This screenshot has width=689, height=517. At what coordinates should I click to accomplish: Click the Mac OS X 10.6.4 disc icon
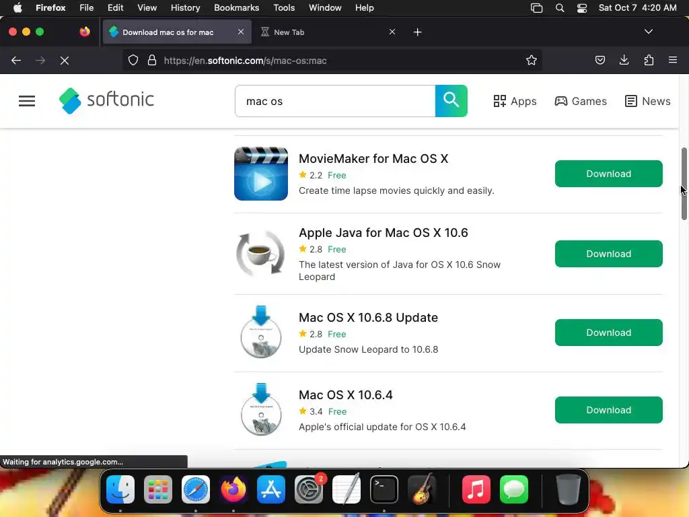click(x=261, y=409)
